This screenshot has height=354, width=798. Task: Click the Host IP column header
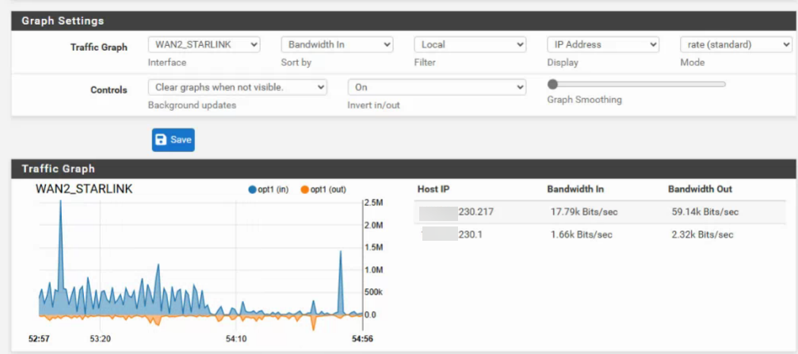pyautogui.click(x=433, y=189)
